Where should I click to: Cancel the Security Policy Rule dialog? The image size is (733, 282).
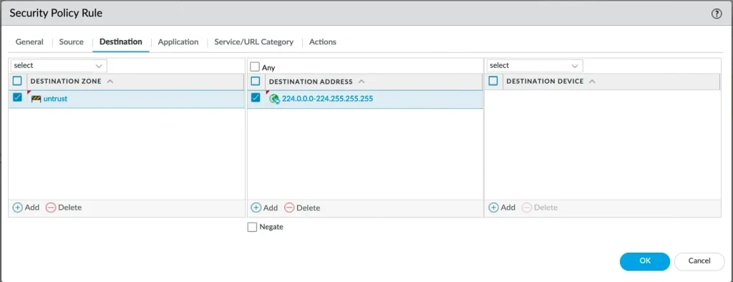pyautogui.click(x=699, y=261)
